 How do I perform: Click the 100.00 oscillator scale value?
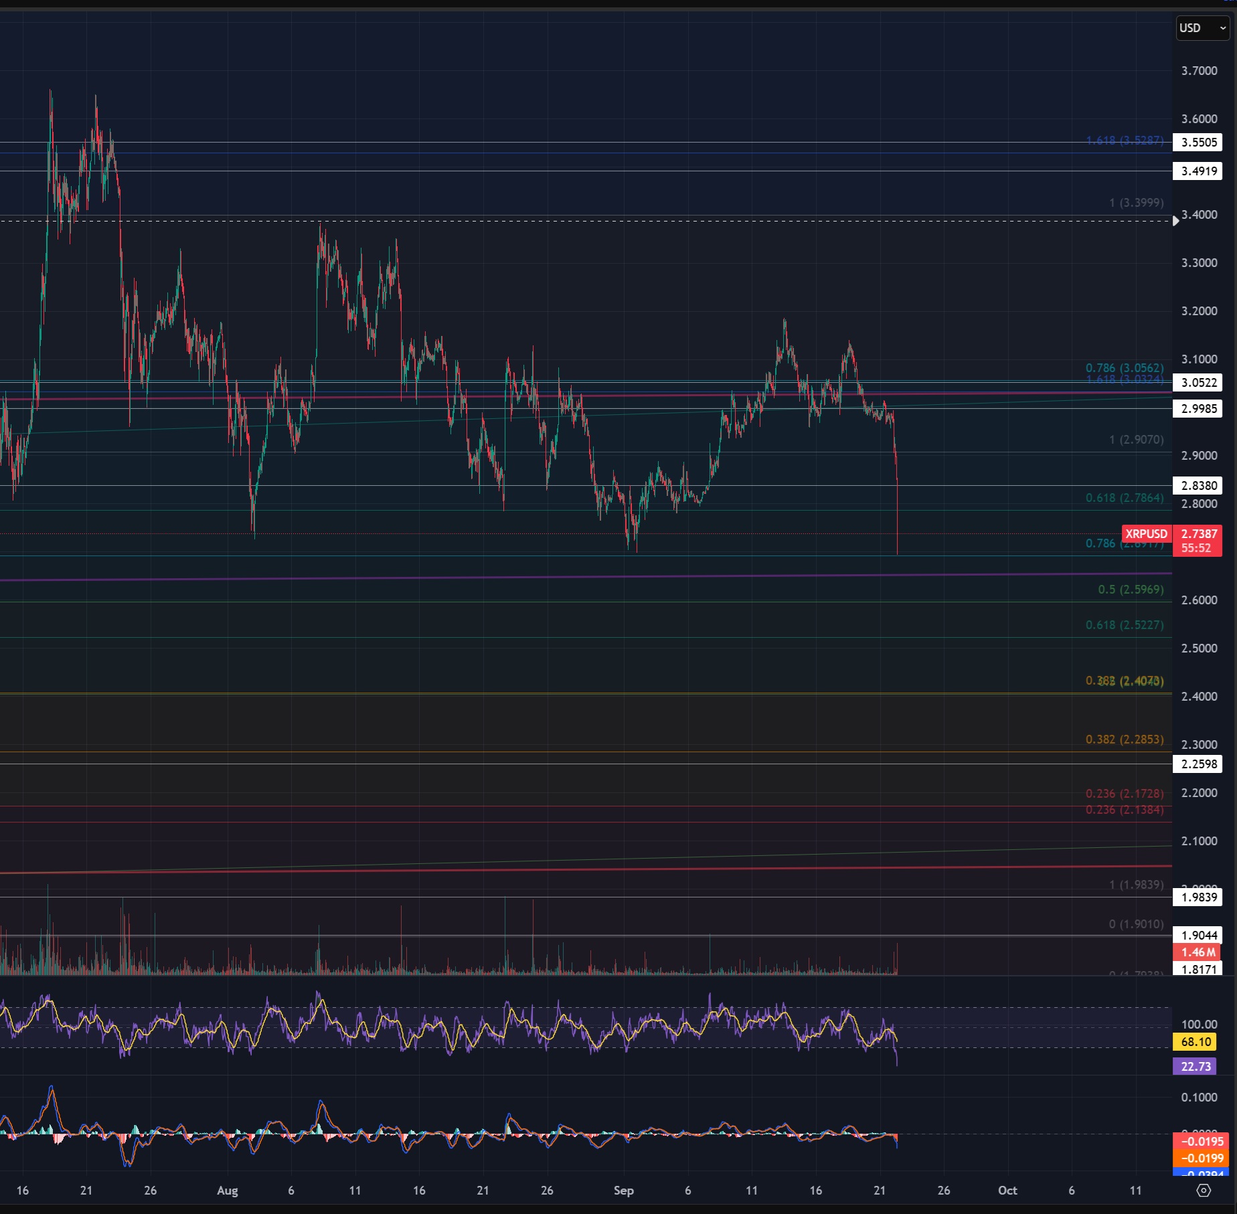click(1199, 1025)
